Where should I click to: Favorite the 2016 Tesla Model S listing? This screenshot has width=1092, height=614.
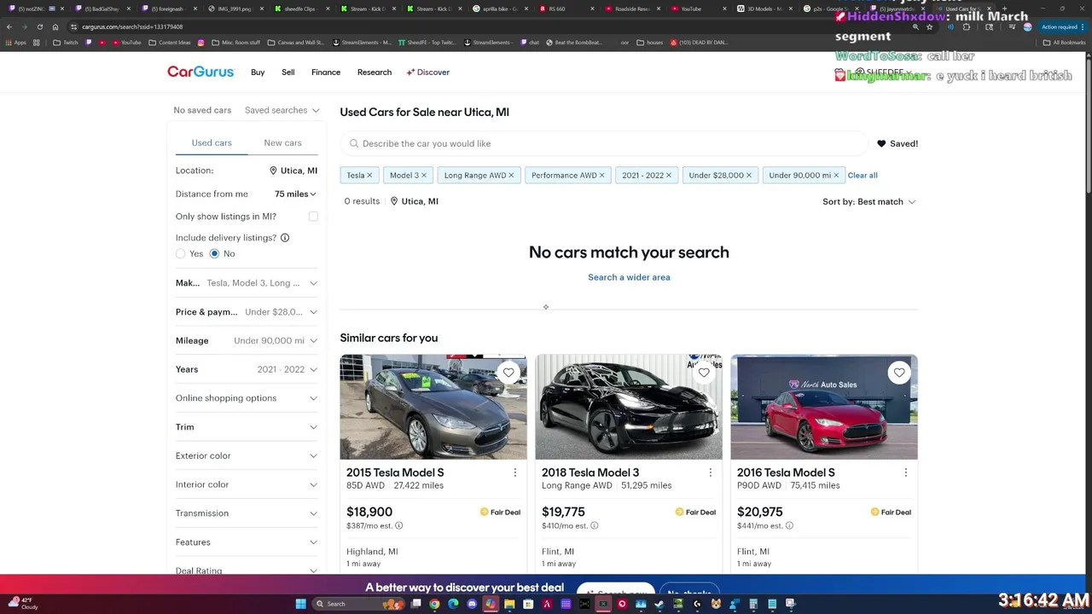(x=899, y=373)
